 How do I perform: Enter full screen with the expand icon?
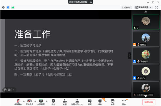tap(157, 7)
